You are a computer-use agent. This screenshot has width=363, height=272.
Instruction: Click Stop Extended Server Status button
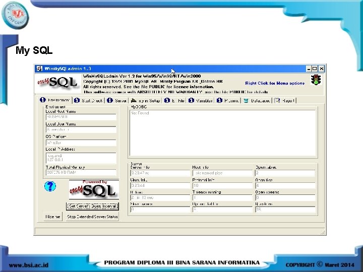tap(92, 217)
